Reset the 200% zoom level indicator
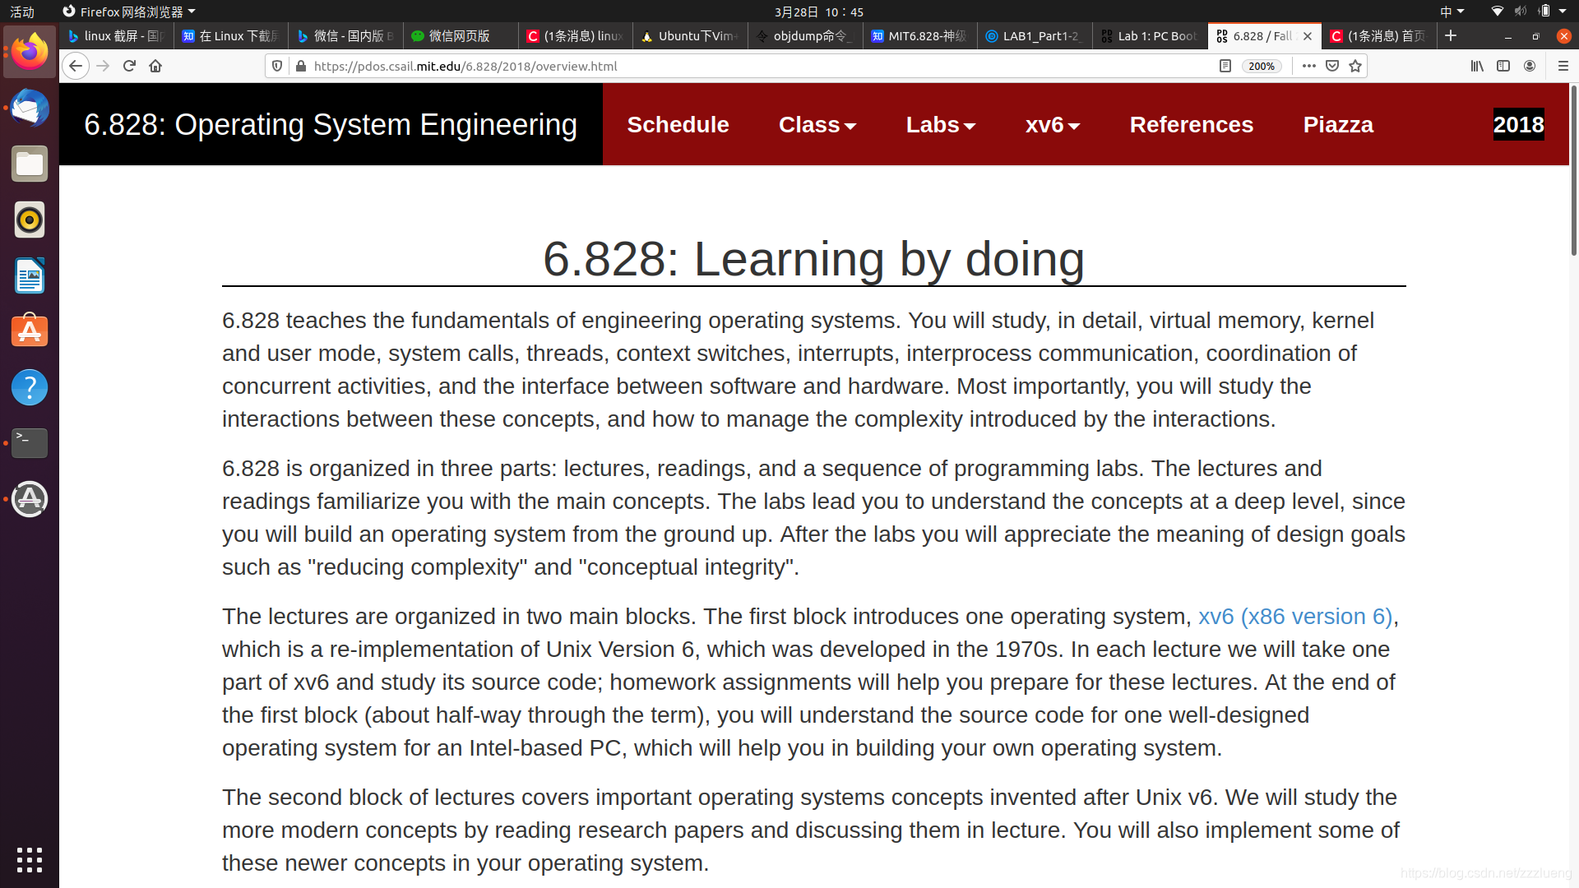 1261,67
